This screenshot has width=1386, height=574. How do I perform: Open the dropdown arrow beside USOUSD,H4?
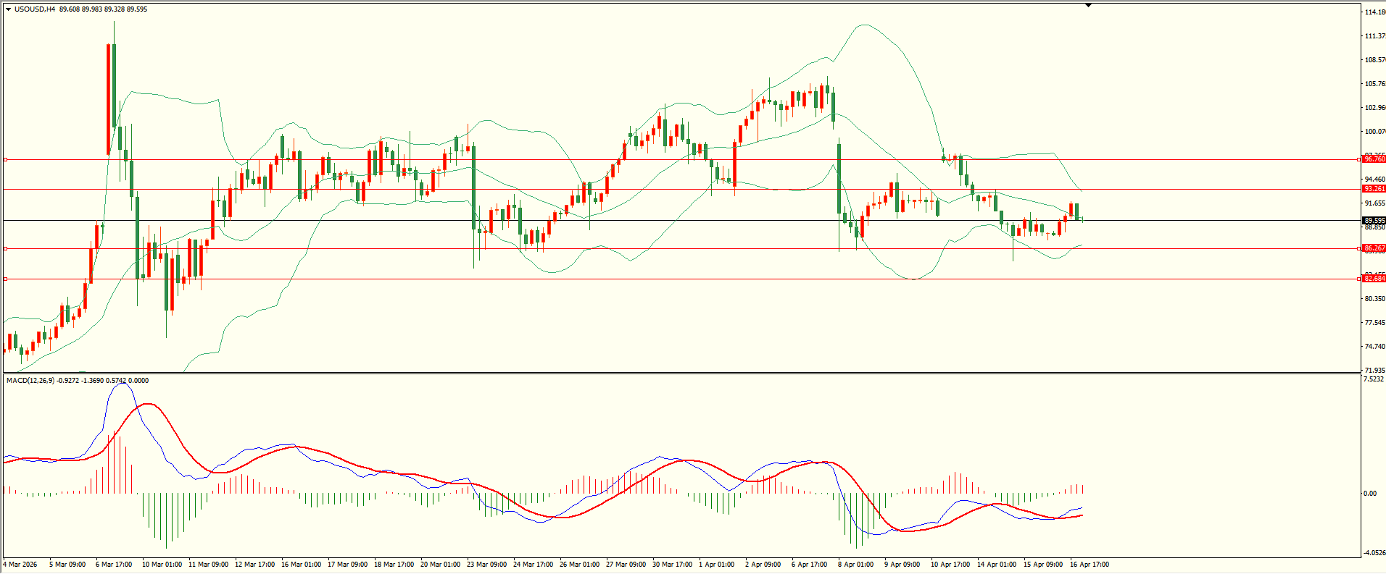pos(8,9)
